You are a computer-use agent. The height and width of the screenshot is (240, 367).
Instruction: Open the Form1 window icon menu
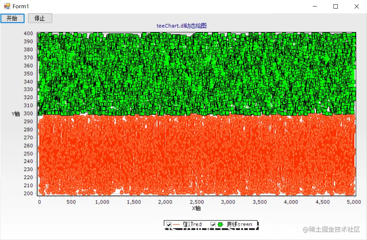click(7, 6)
